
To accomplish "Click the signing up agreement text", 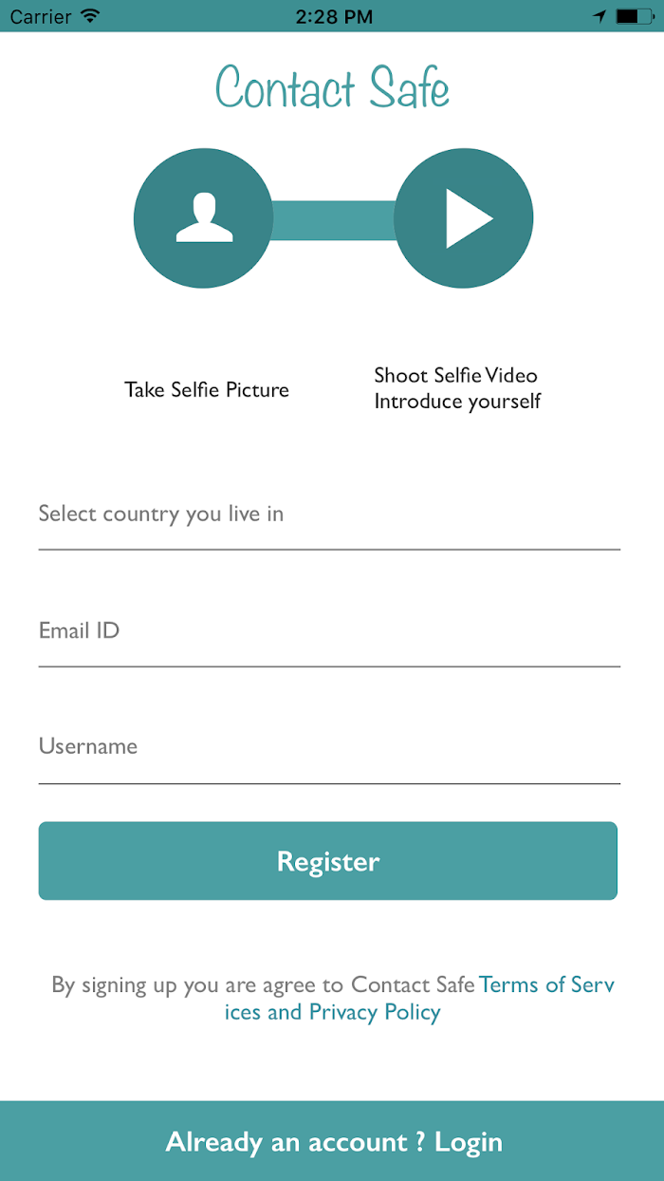I will tap(263, 985).
